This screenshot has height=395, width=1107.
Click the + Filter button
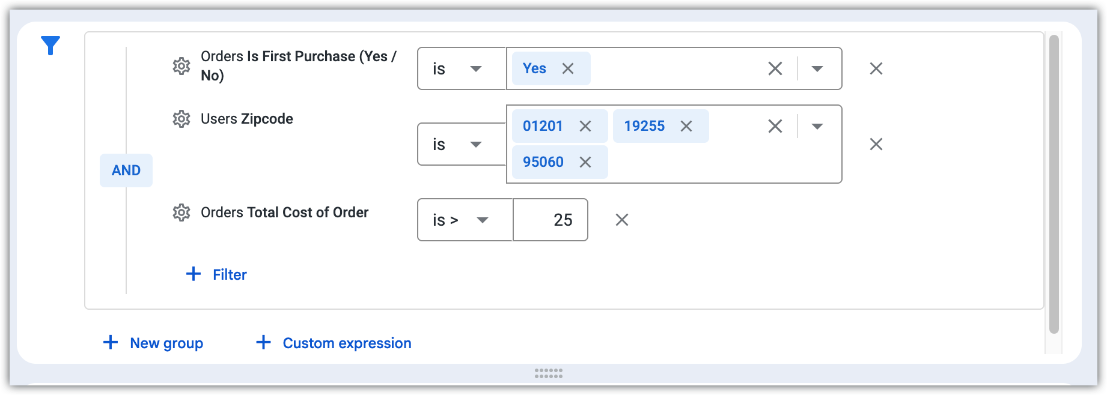click(217, 274)
